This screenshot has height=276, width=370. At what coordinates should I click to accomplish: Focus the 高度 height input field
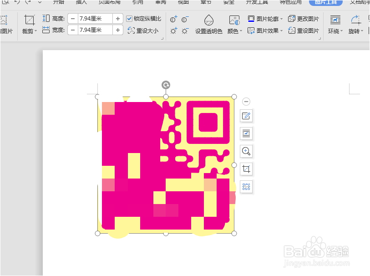[95, 18]
